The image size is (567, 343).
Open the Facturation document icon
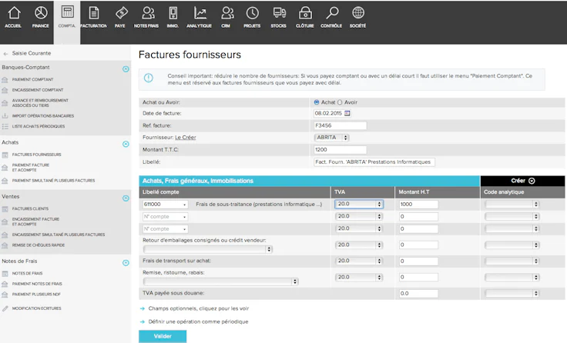tap(94, 13)
